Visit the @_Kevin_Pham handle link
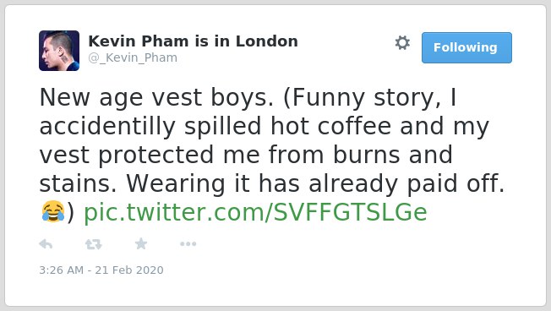The image size is (551, 311). tap(133, 57)
